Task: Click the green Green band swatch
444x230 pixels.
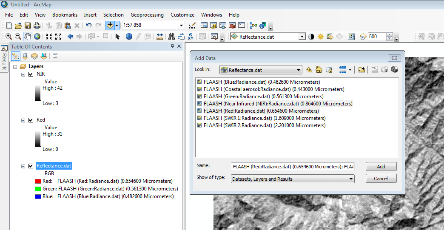Action: (38, 189)
